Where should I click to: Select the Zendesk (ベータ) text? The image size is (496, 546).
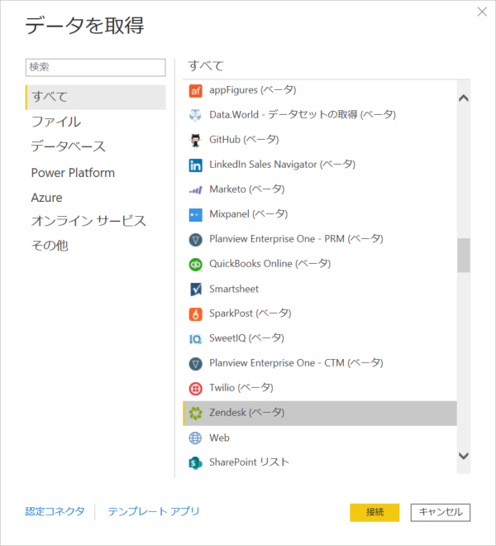tap(247, 413)
